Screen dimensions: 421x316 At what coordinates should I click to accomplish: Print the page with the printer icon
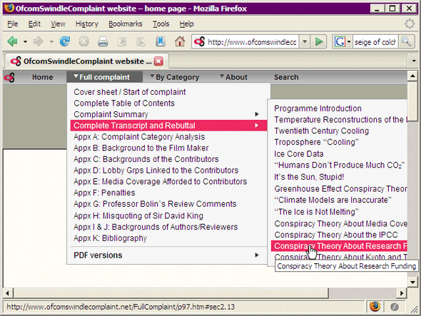(x=103, y=41)
